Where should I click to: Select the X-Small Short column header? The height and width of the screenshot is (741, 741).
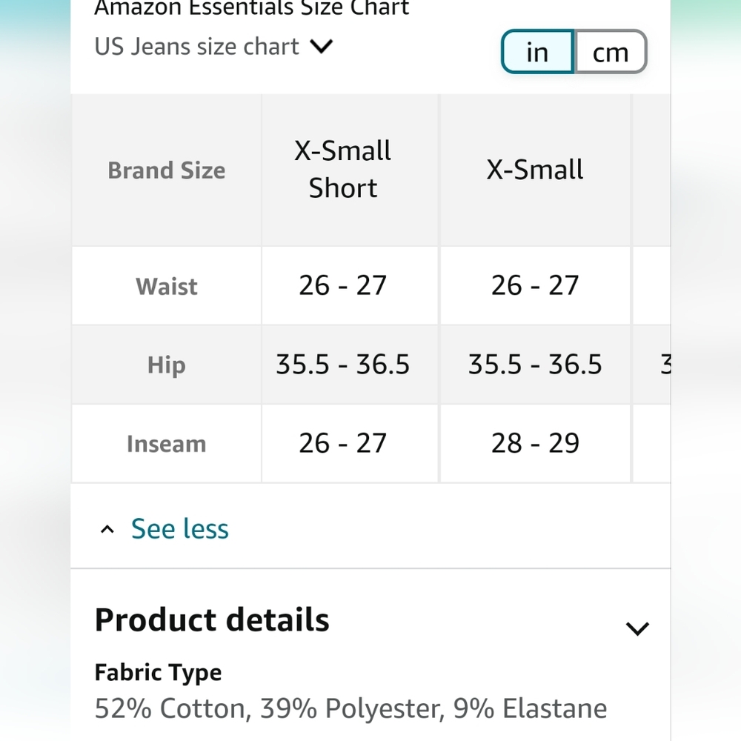[x=343, y=170]
